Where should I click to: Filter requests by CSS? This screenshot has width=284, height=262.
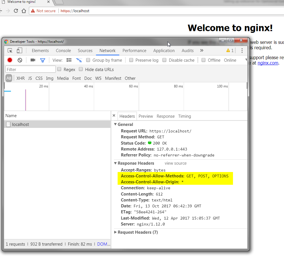[39, 78]
